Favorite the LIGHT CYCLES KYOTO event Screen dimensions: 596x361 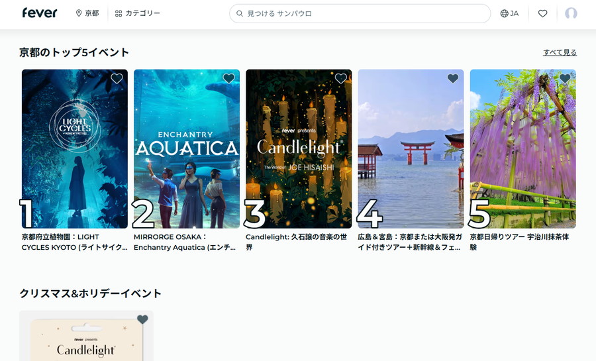tap(117, 79)
